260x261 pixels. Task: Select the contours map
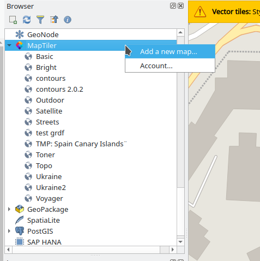[51, 78]
